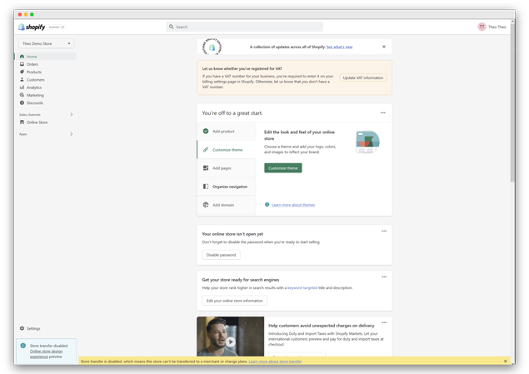
Task: Open options menu on store isn't open card
Action: pos(384,231)
